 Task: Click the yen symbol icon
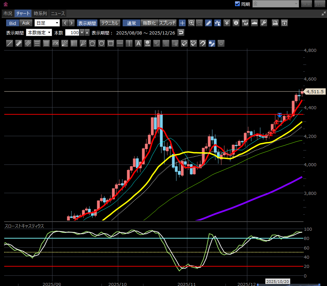click(227, 23)
